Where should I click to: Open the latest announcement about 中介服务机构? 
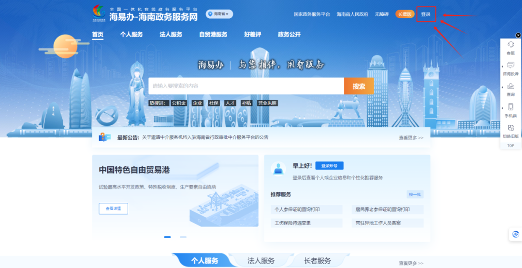tap(205, 137)
